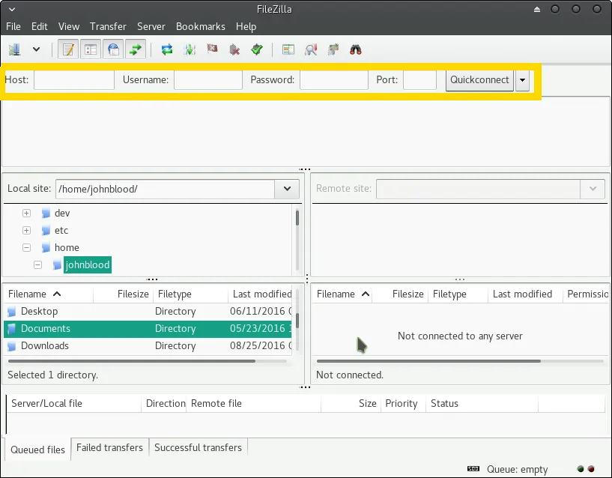This screenshot has height=478, width=612.
Task: Toggle local directory tree display
Action: point(91,50)
